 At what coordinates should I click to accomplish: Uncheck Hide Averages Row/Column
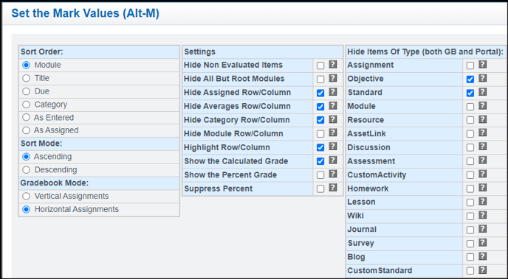tap(320, 107)
